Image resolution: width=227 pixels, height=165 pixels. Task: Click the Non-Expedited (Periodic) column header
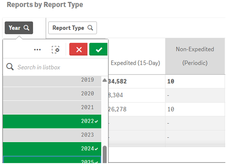coord(195,56)
